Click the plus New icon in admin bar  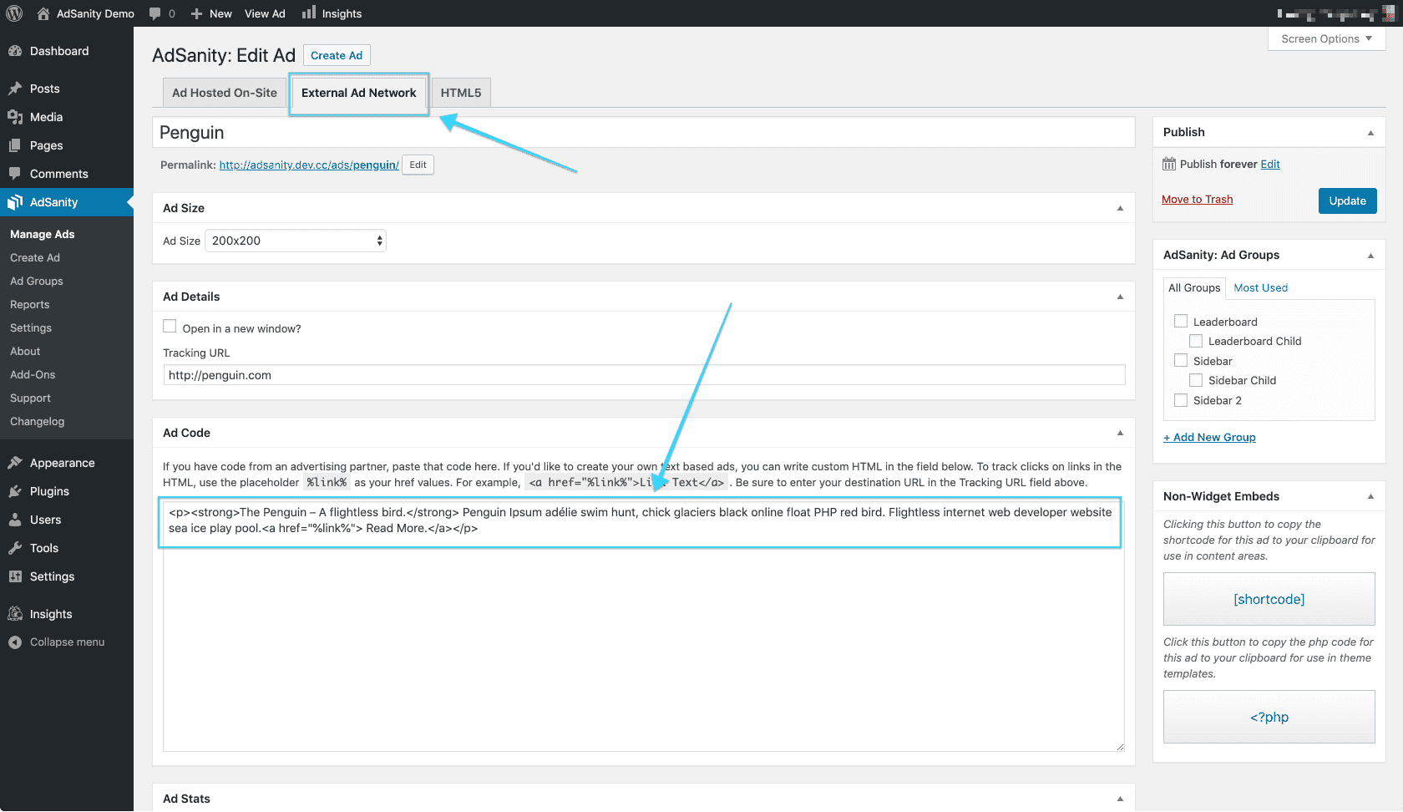(x=196, y=13)
